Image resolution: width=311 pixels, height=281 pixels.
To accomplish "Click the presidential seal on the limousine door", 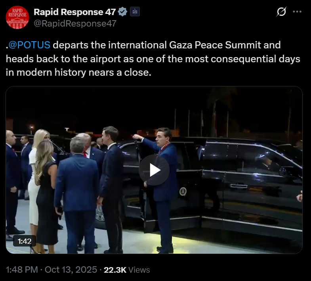I will 183,191.
